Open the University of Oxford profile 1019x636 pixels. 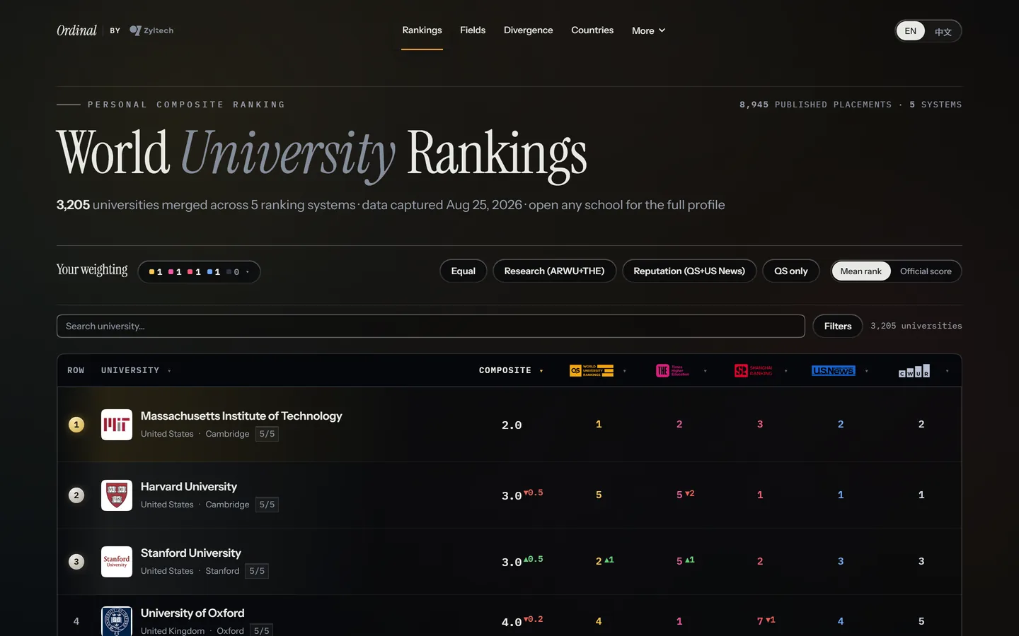192,613
